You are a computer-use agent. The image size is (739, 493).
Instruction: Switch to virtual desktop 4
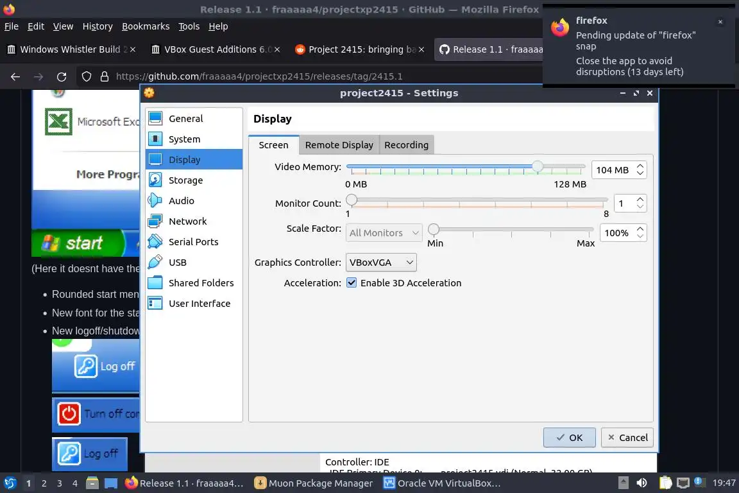(75, 483)
